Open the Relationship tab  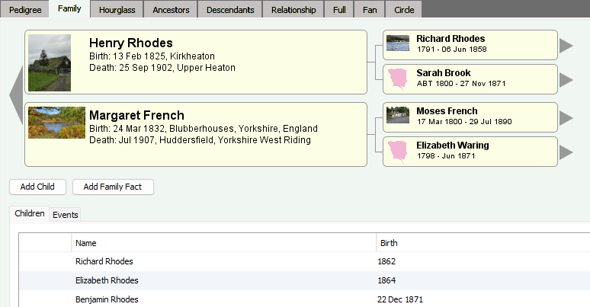[x=293, y=10]
